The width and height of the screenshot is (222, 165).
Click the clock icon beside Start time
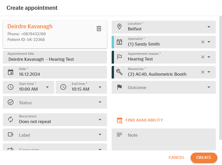click(11, 87)
